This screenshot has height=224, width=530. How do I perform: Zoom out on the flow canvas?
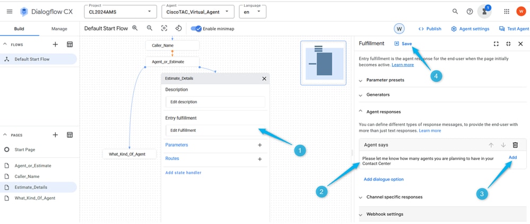coord(150,29)
